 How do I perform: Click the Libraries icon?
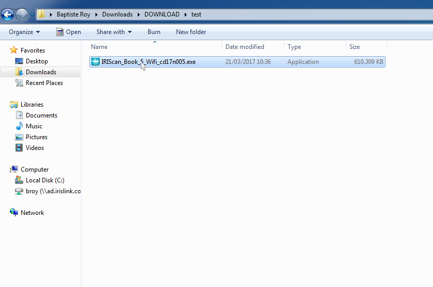(14, 104)
